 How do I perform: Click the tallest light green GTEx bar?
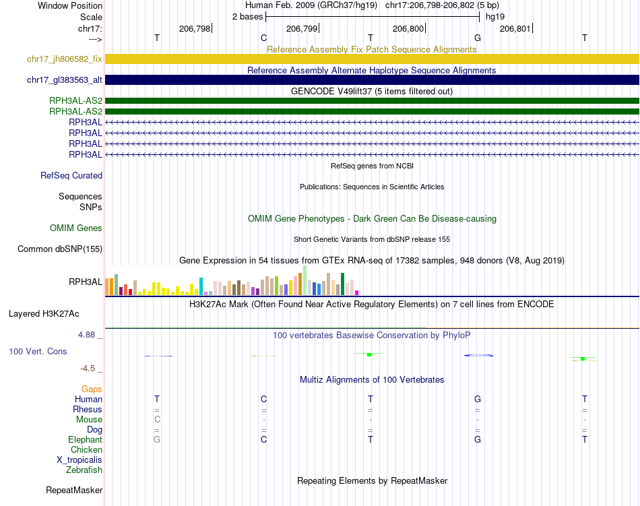(305, 280)
